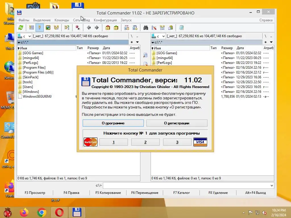Image resolution: width=291 pixels, height=218 pixels.
Task: Click the Pack files box icon
Action: [x=108, y=28]
